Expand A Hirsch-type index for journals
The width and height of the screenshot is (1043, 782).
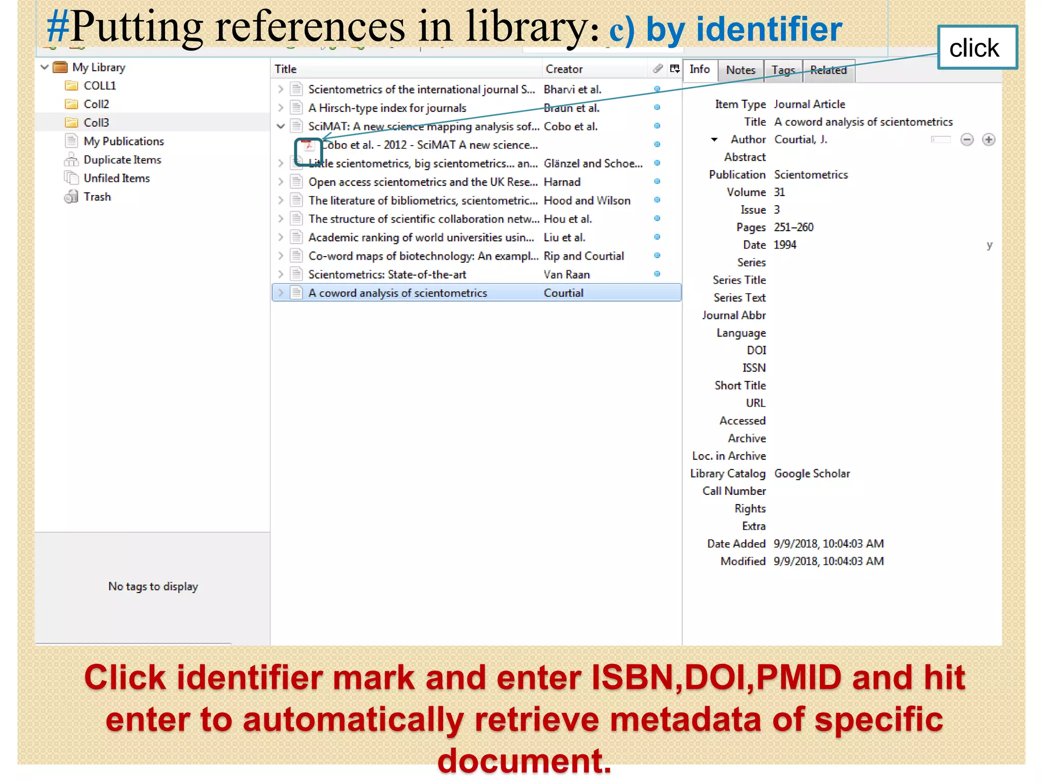click(x=280, y=108)
